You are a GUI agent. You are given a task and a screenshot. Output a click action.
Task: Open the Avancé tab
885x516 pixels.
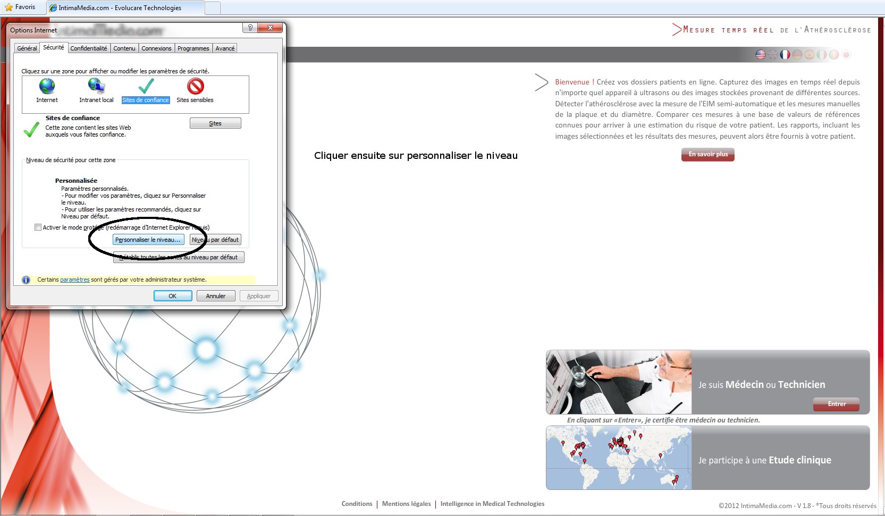pyautogui.click(x=225, y=48)
